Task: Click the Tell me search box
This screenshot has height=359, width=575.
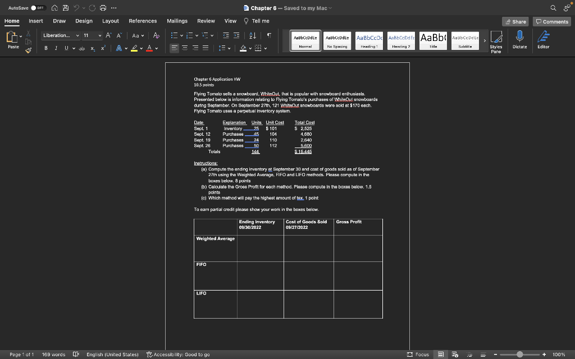Action: [257, 21]
